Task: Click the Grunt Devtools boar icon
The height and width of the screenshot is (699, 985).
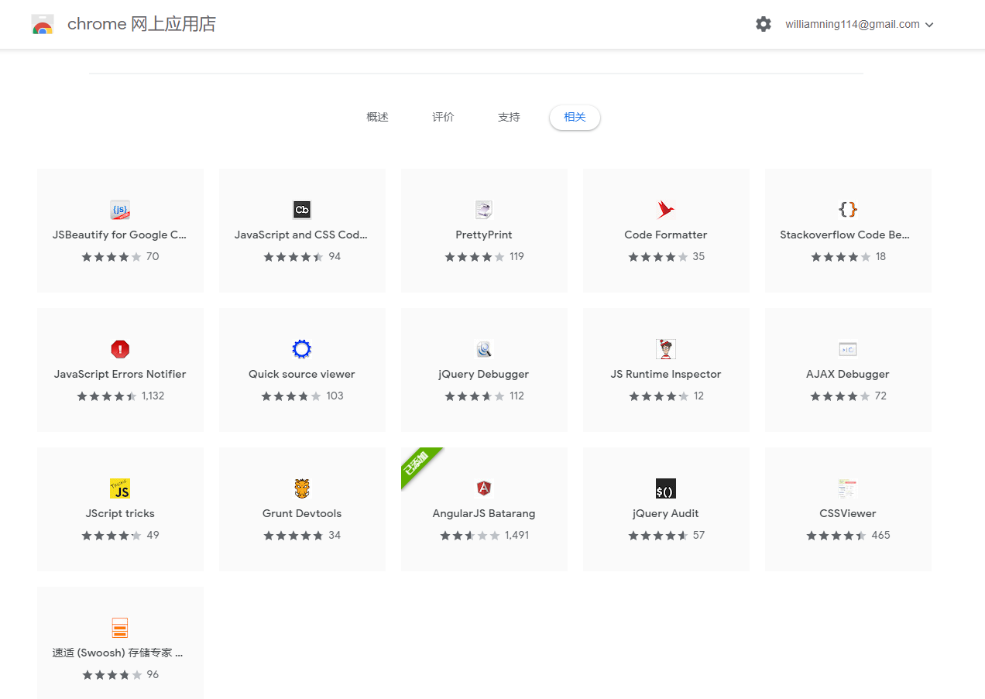Action: click(x=302, y=488)
